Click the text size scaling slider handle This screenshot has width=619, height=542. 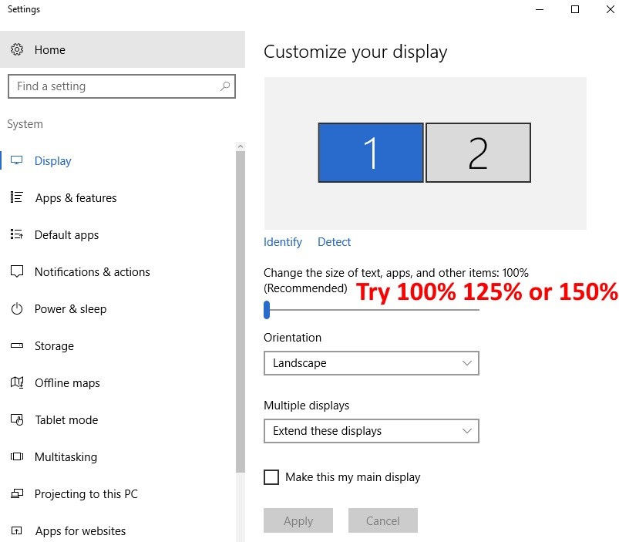[267, 310]
